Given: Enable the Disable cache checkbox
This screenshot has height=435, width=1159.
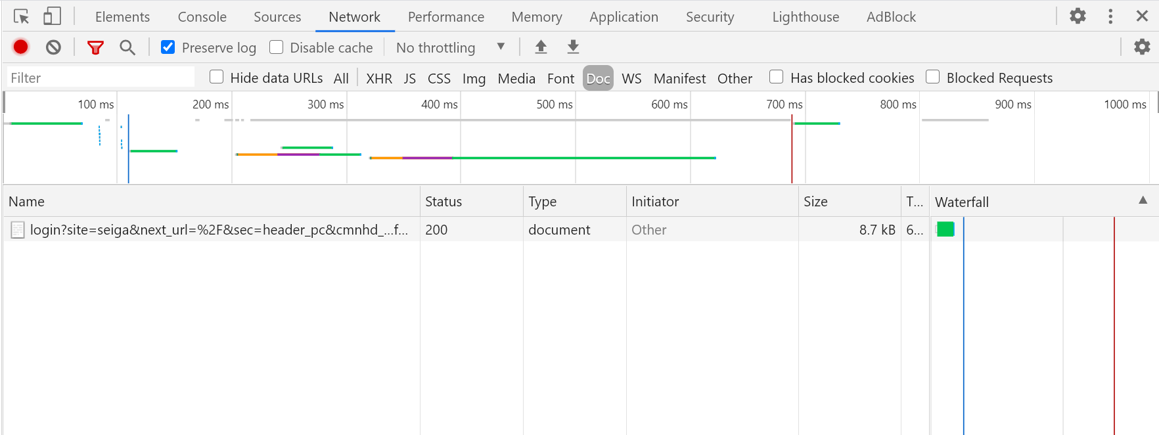Looking at the screenshot, I should [x=277, y=47].
